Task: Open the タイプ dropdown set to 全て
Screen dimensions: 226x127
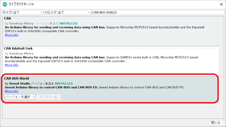Action: pyautogui.click(x=28, y=13)
